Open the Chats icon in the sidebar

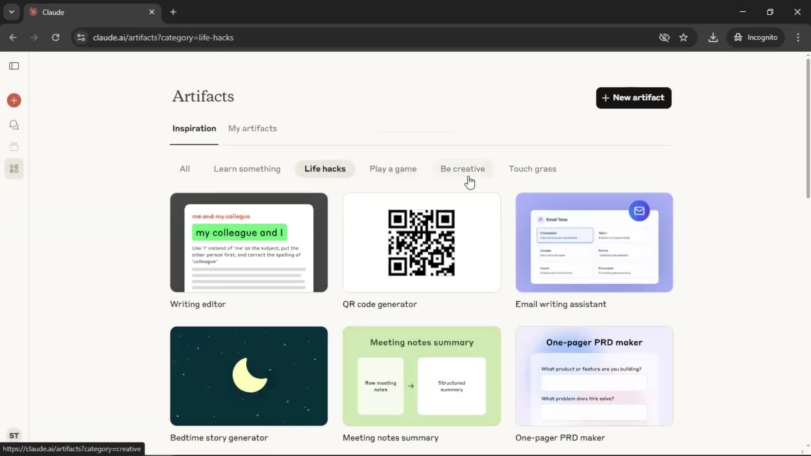click(14, 125)
